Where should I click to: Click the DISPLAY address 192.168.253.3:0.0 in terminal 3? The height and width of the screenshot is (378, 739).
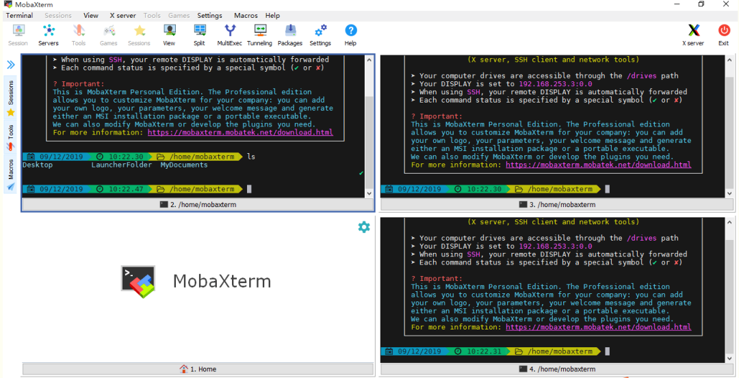pos(556,84)
